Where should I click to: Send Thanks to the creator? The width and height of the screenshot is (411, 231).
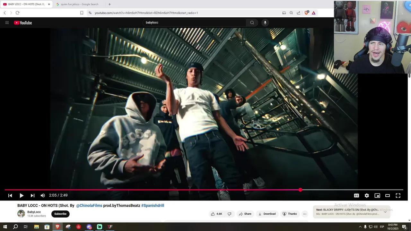[x=290, y=214]
